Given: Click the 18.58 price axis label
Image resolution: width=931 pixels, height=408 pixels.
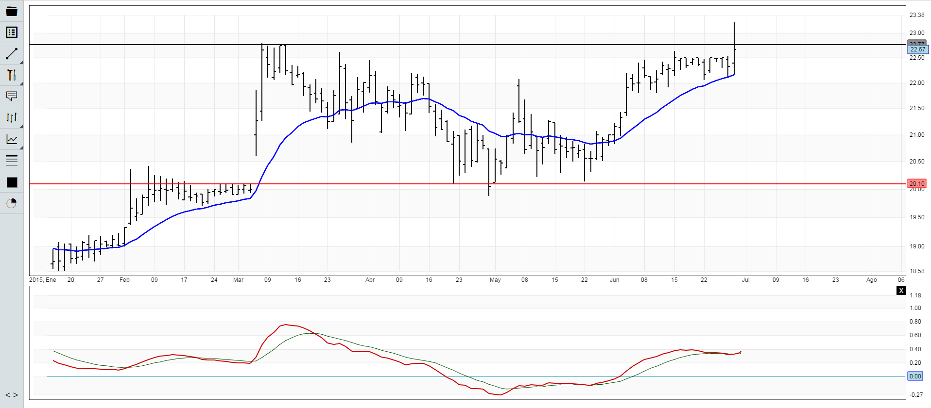Looking at the screenshot, I should click(917, 271).
